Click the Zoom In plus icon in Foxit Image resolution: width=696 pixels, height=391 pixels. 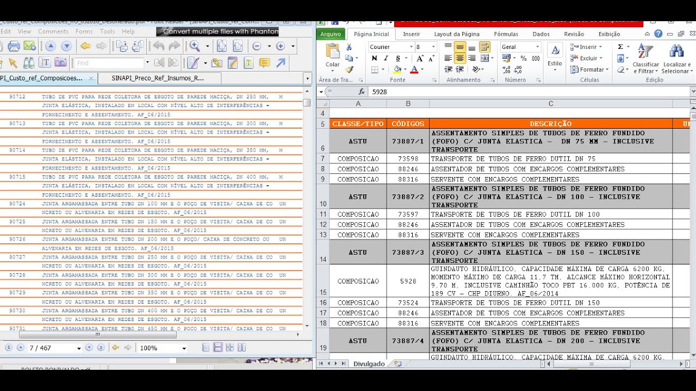click(281, 46)
